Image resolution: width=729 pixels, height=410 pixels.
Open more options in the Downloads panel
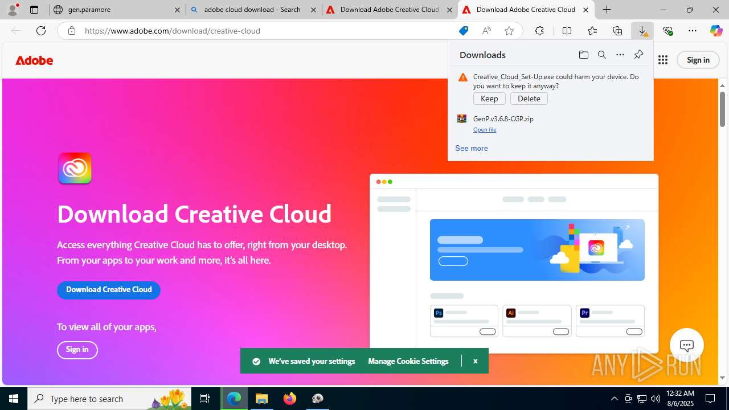620,55
